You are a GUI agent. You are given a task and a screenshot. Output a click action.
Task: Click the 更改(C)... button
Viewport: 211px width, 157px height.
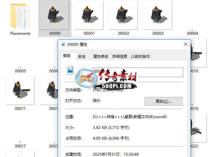[163, 101]
